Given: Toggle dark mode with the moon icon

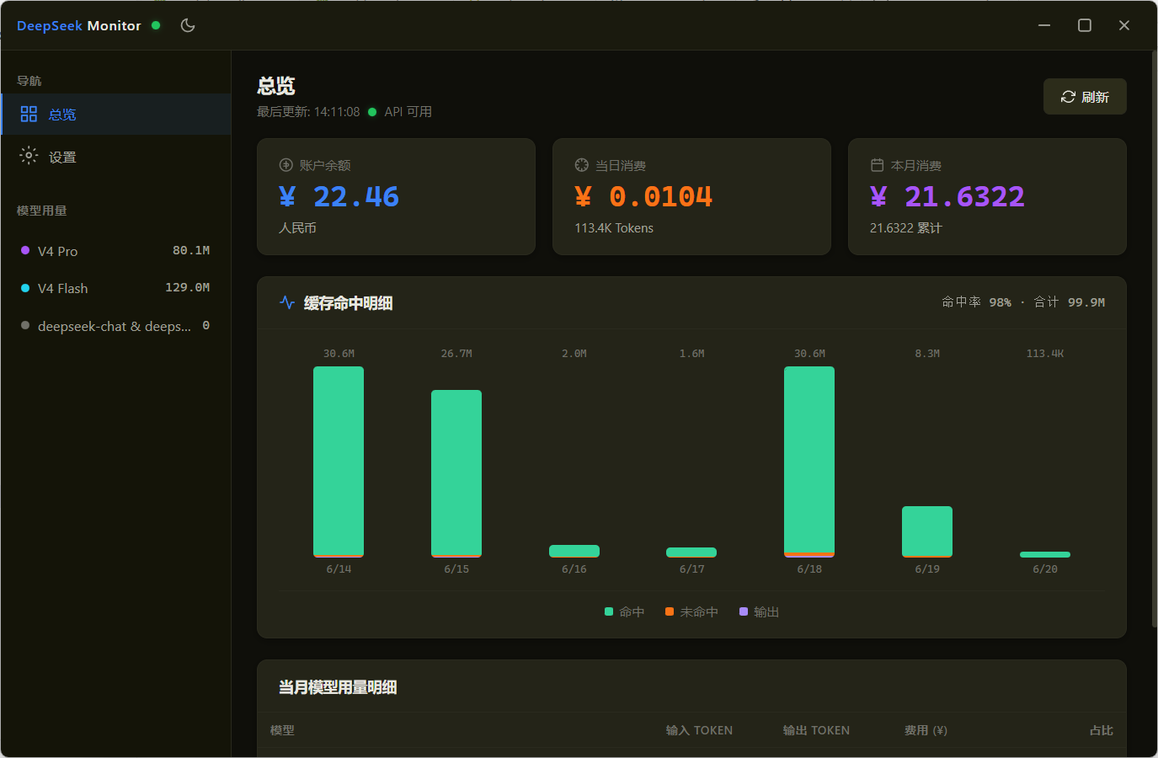Looking at the screenshot, I should [x=188, y=25].
